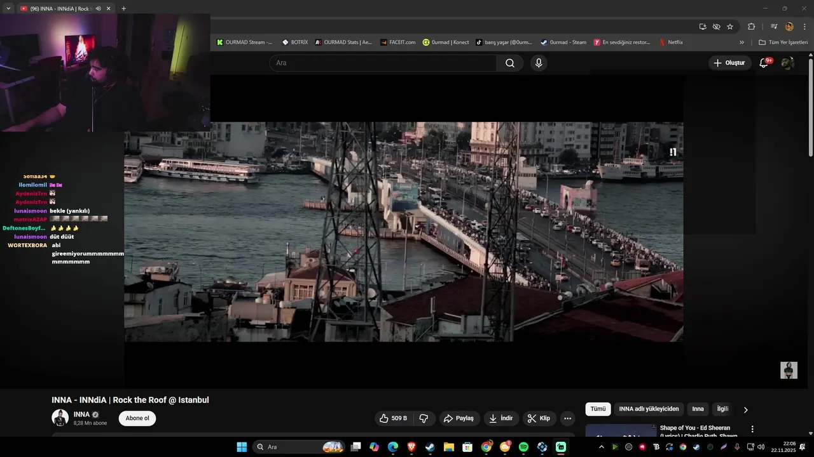This screenshot has width=814, height=457.
Task: Open the 0urmad Konect bookmark
Action: click(446, 43)
